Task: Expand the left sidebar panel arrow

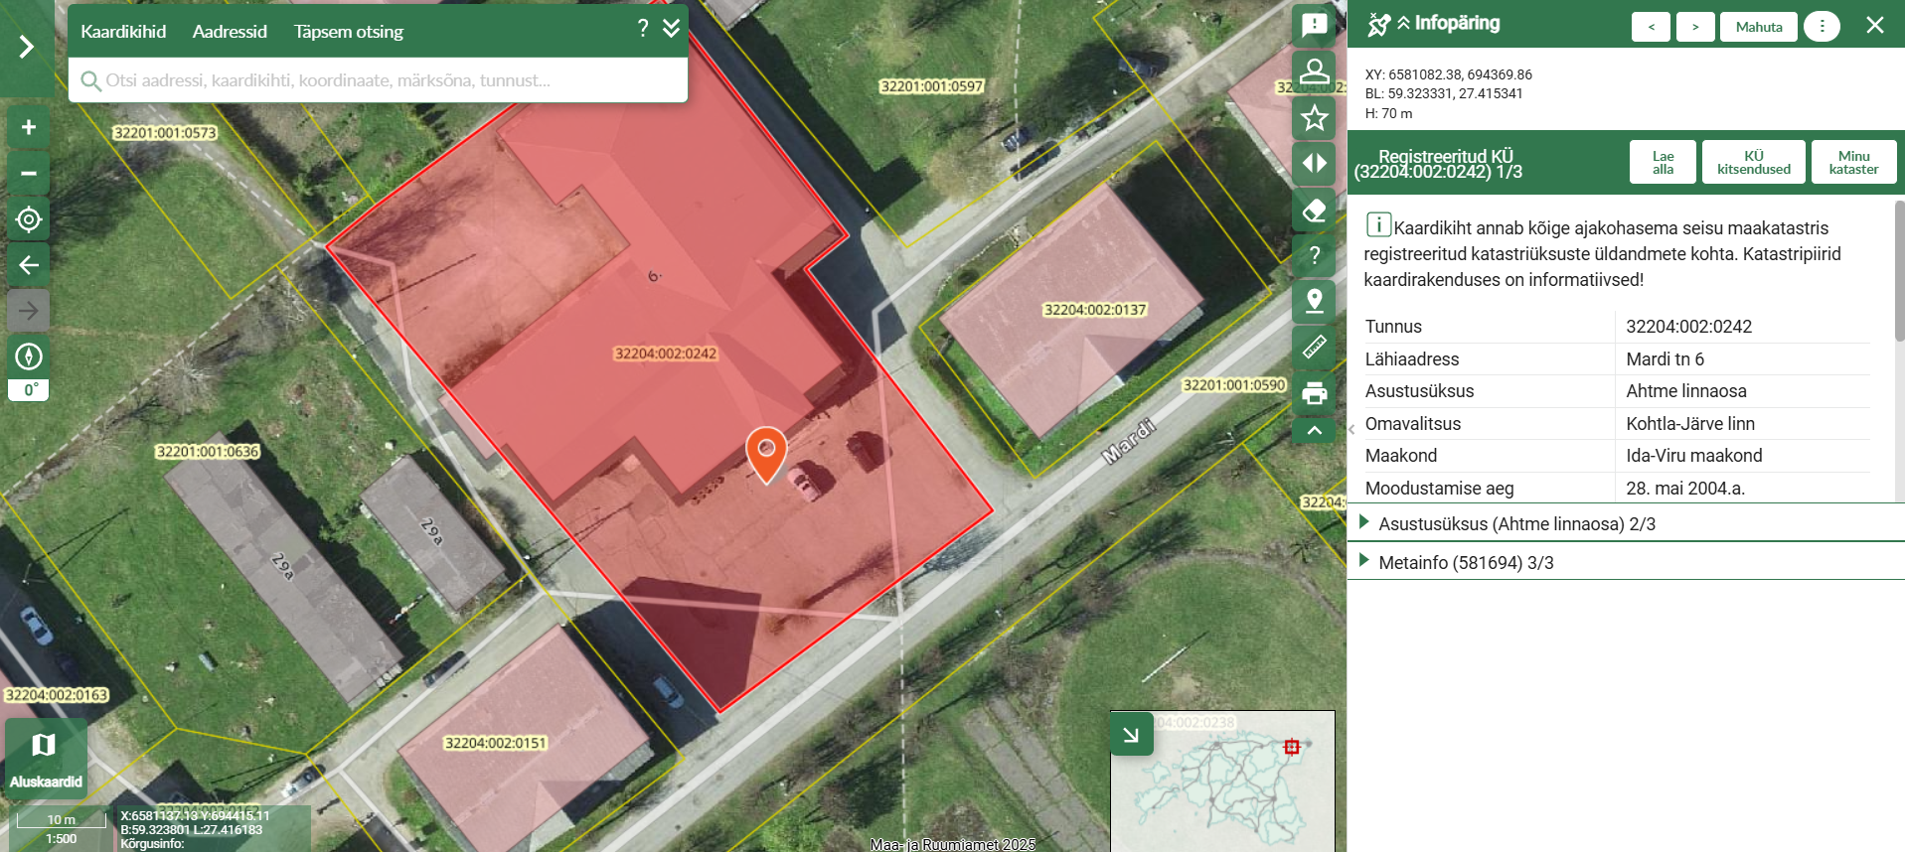Action: click(27, 47)
